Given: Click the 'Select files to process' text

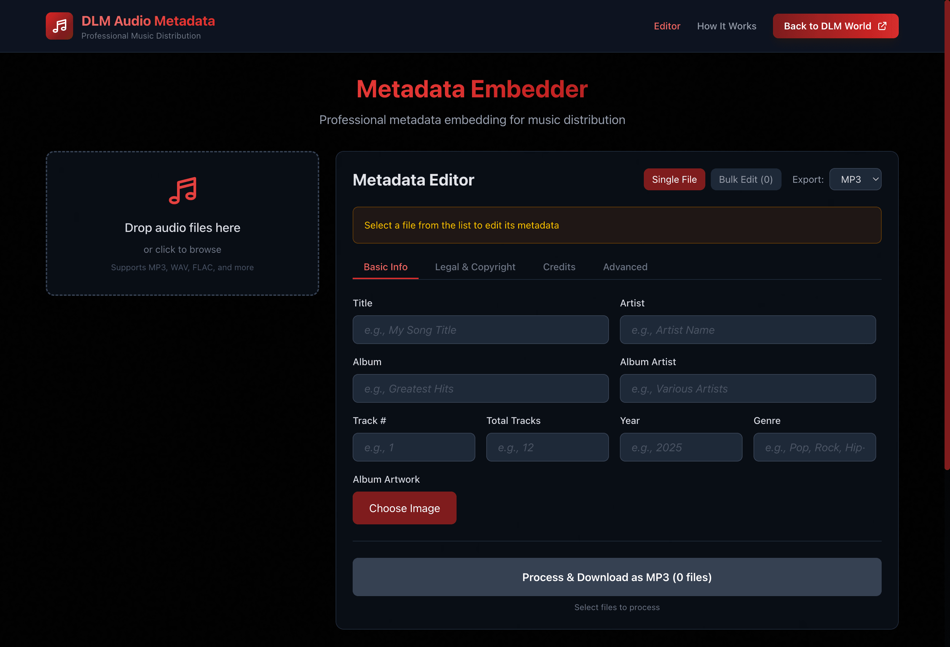Looking at the screenshot, I should point(617,607).
